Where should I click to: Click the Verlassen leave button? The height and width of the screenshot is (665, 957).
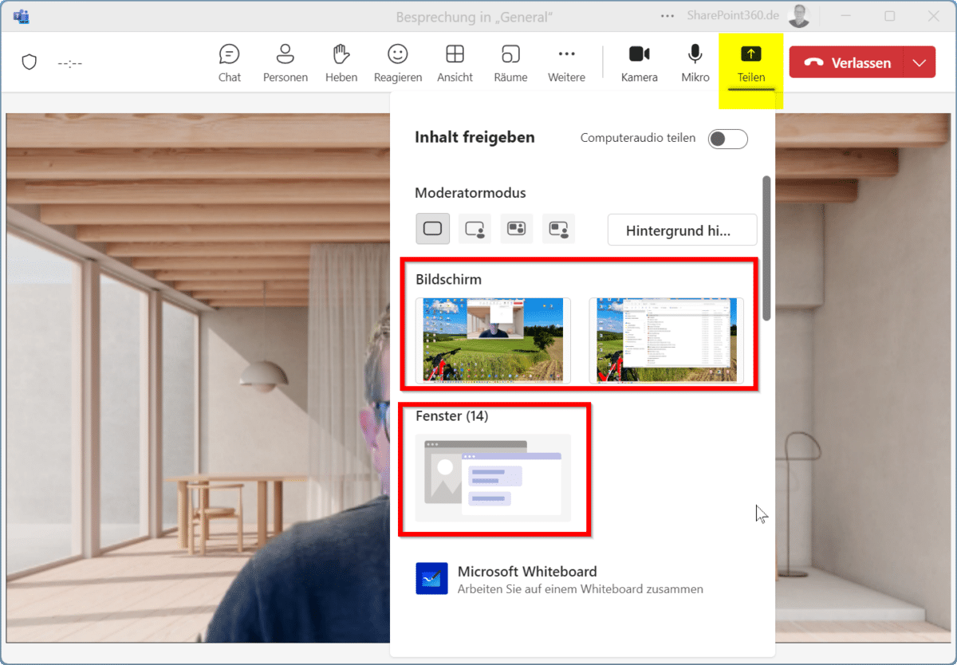tap(847, 62)
